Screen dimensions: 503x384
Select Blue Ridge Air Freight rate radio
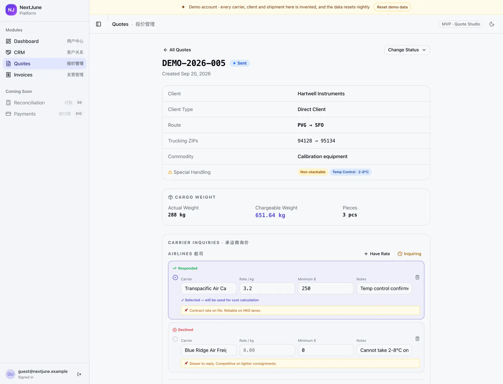[x=175, y=339]
